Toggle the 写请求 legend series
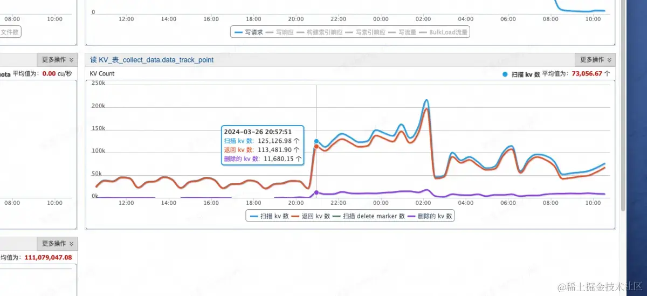This screenshot has height=296, width=647. click(x=249, y=32)
